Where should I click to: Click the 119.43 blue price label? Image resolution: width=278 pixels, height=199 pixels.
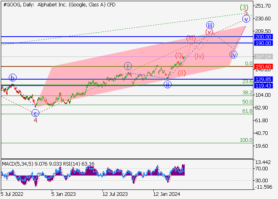[x=263, y=86]
